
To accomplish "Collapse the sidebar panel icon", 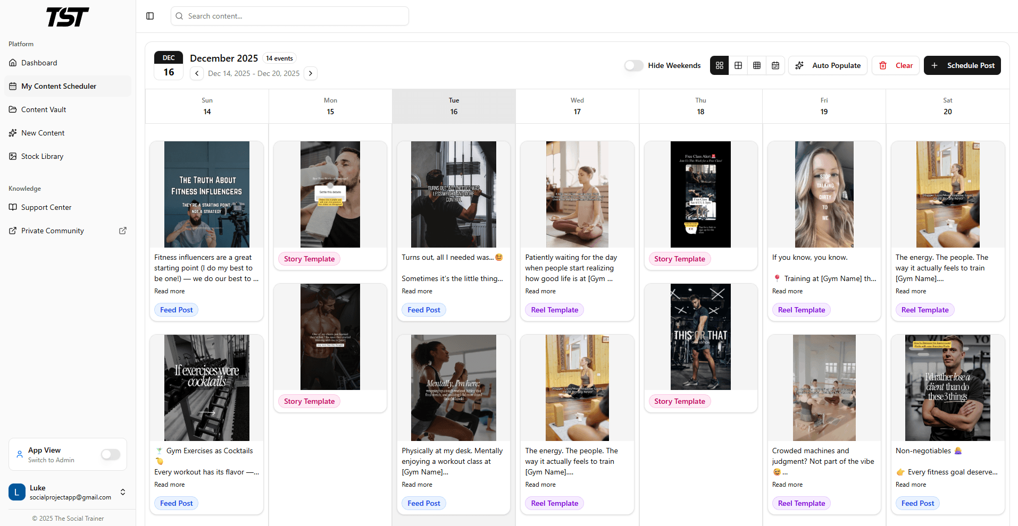I will click(150, 16).
